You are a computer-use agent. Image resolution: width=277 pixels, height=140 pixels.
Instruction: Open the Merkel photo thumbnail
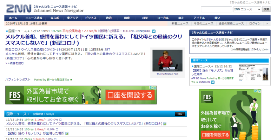[167, 61]
